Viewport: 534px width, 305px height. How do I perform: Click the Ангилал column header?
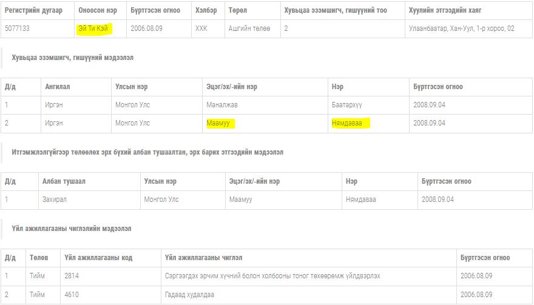point(58,87)
